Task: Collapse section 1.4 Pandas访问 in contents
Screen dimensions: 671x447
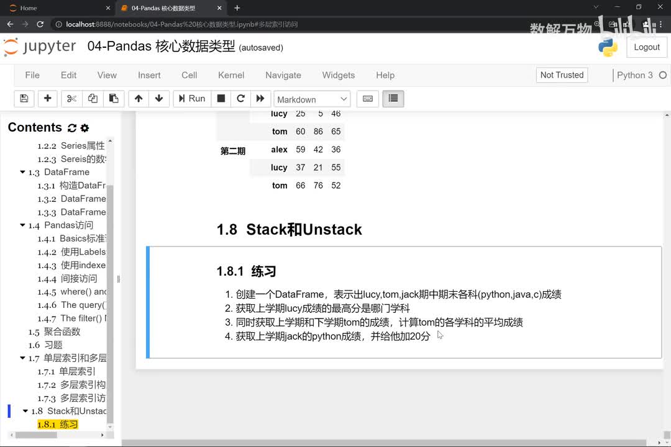Action: 23,225
